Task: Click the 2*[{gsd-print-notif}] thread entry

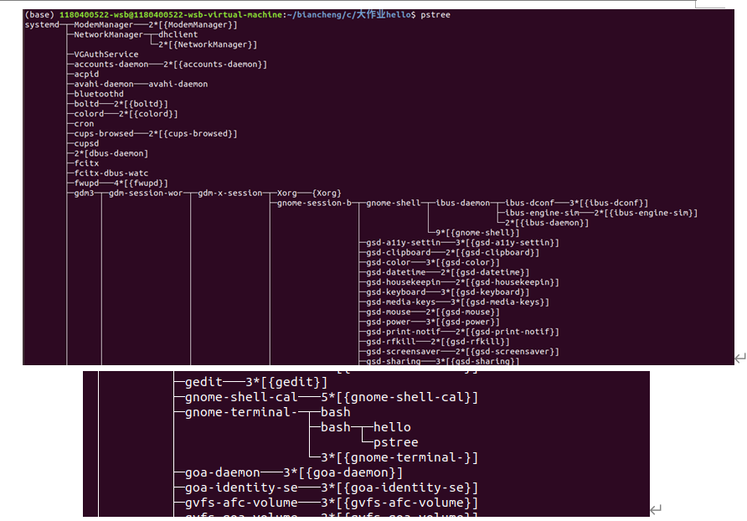Action: 507,332
